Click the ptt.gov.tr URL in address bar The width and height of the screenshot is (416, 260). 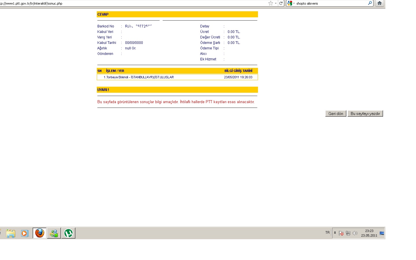[x=31, y=3]
